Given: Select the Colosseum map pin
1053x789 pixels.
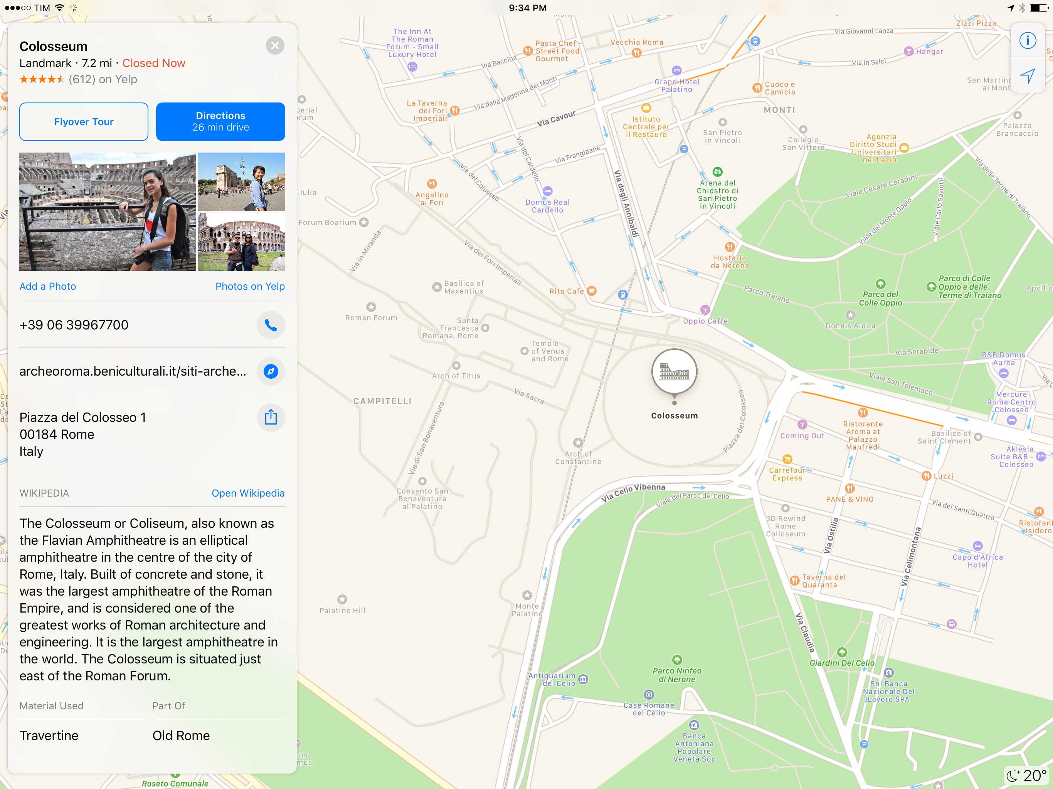Looking at the screenshot, I should 674,372.
